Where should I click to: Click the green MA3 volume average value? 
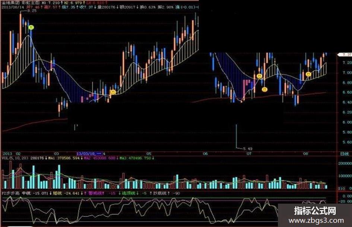135,158
